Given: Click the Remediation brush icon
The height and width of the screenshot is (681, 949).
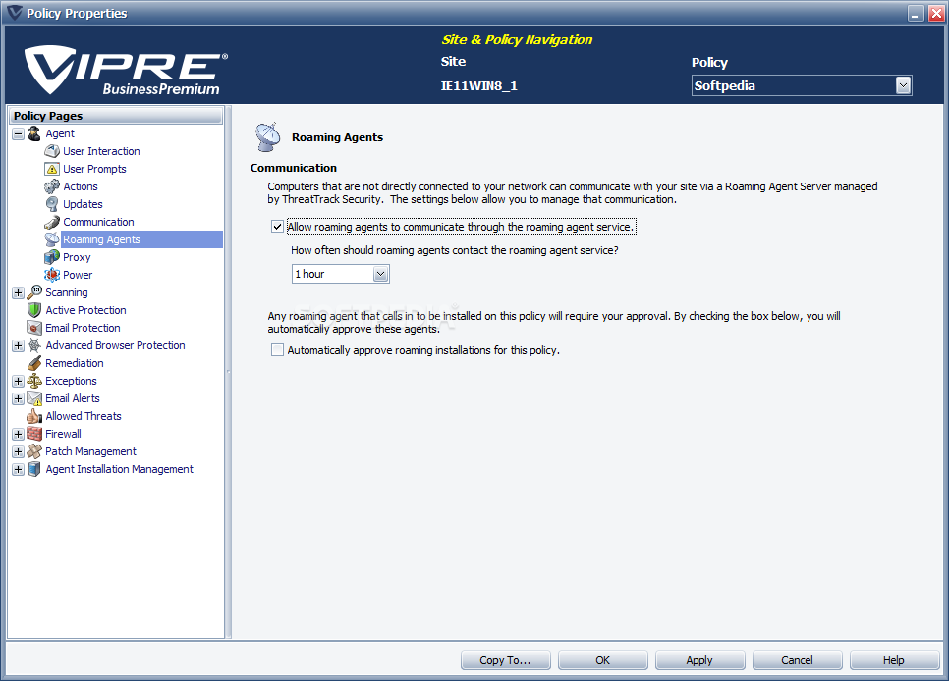Looking at the screenshot, I should 34,363.
